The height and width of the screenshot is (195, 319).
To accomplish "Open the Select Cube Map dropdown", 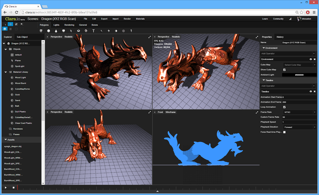I will [x=299, y=65].
